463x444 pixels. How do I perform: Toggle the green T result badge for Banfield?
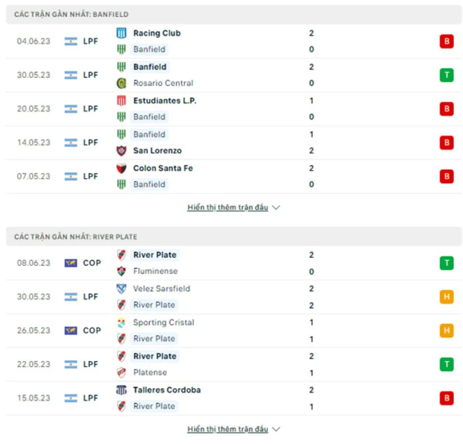point(446,75)
